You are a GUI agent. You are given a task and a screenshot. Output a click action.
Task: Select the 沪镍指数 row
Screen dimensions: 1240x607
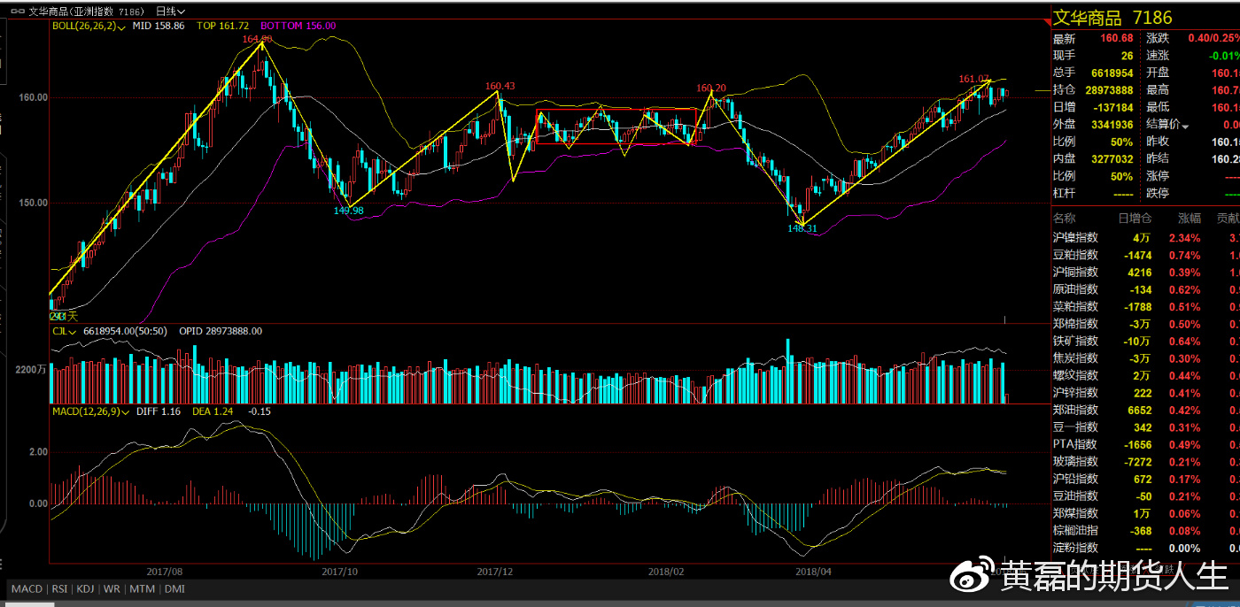1146,238
